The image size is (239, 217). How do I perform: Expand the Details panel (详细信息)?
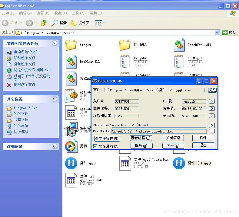click(x=55, y=146)
